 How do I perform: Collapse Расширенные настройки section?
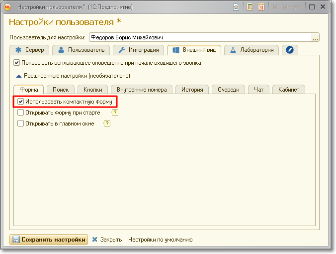point(19,76)
